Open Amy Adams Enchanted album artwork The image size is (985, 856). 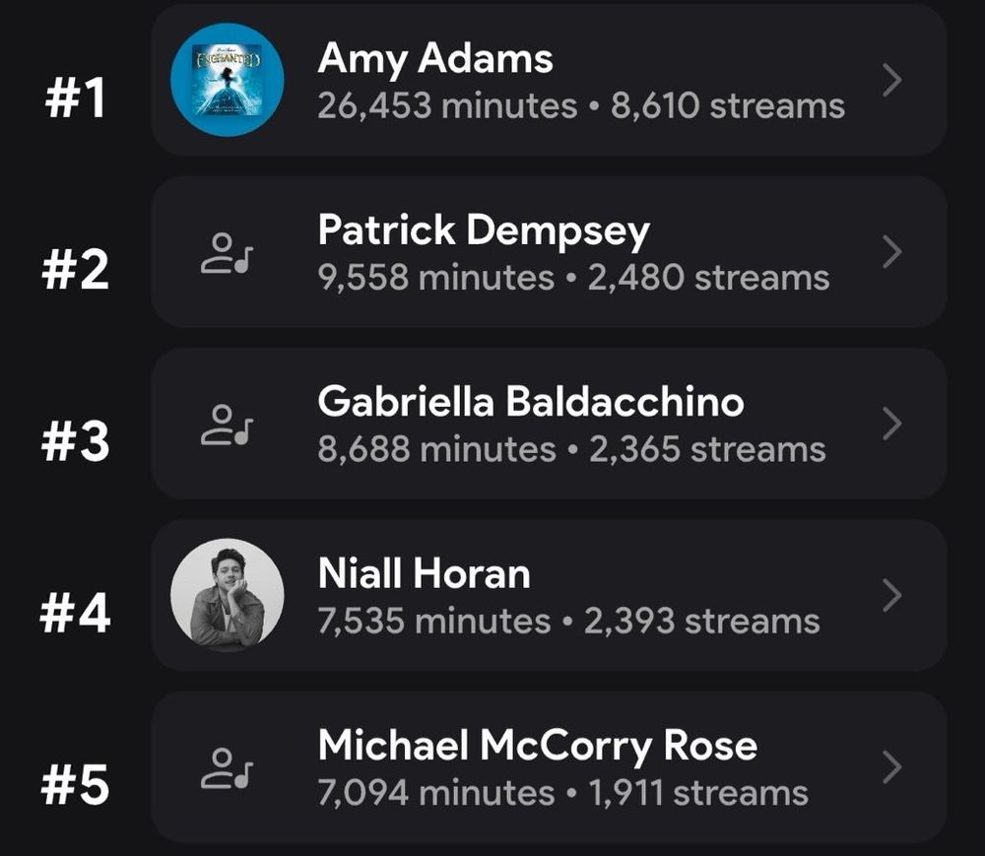pyautogui.click(x=228, y=80)
